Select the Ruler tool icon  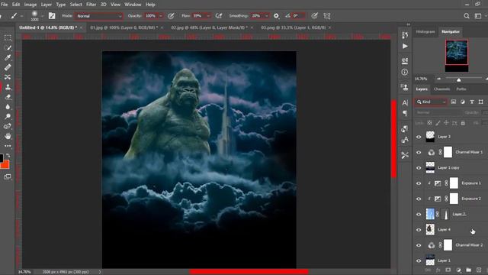tap(8, 67)
